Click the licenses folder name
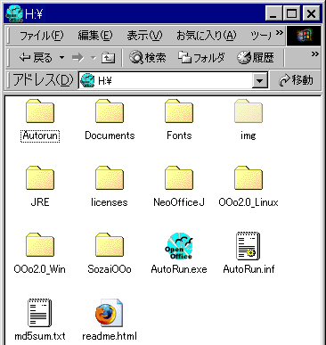The image size is (326, 345). [x=110, y=202]
